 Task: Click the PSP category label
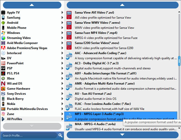point(10,68)
